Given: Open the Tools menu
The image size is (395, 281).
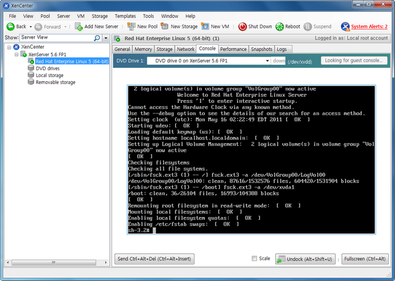Looking at the screenshot, I should tap(148, 16).
